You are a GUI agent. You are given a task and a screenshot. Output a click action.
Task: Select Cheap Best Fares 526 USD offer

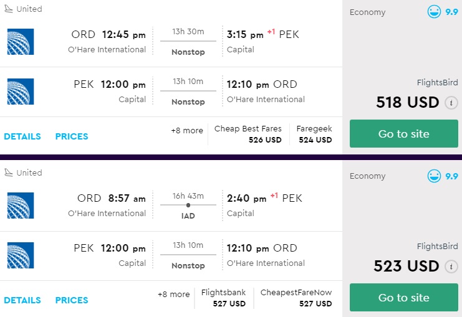coord(248,135)
